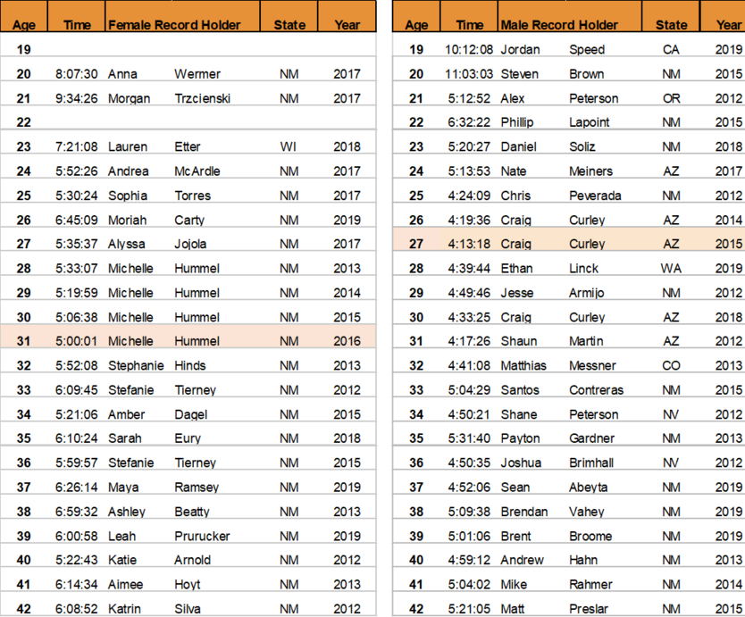Select the surname Trzcienski
The image size is (745, 617).
tap(203, 98)
